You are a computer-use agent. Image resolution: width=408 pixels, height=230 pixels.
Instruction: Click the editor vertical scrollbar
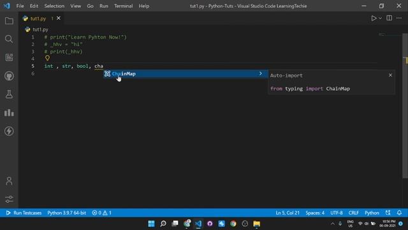pyautogui.click(x=405, y=105)
